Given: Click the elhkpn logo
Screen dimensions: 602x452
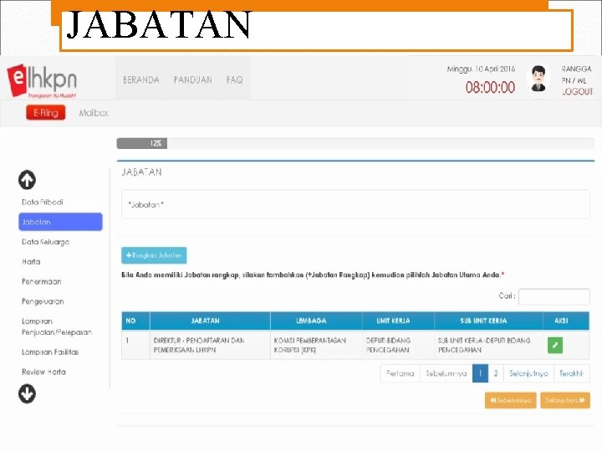Looking at the screenshot, I should tap(42, 80).
